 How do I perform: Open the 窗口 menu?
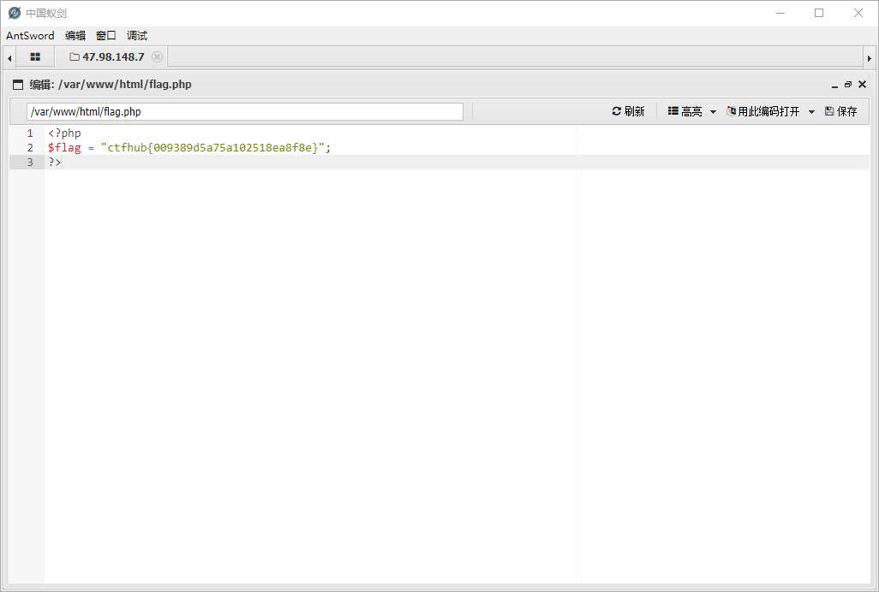[x=106, y=36]
